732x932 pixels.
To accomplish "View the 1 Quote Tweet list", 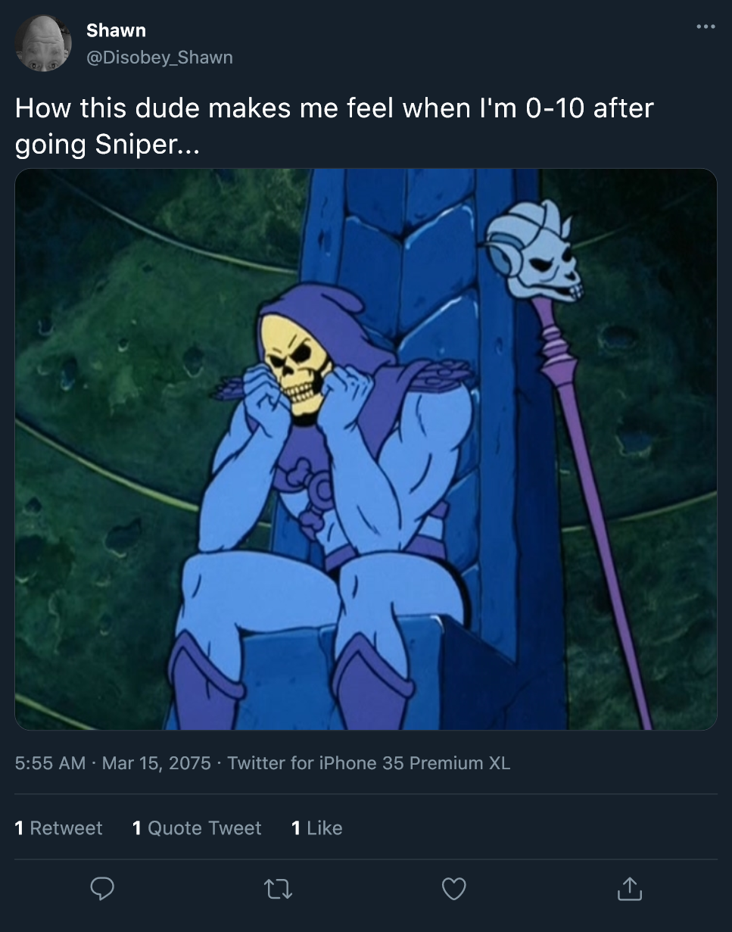I will point(197,828).
